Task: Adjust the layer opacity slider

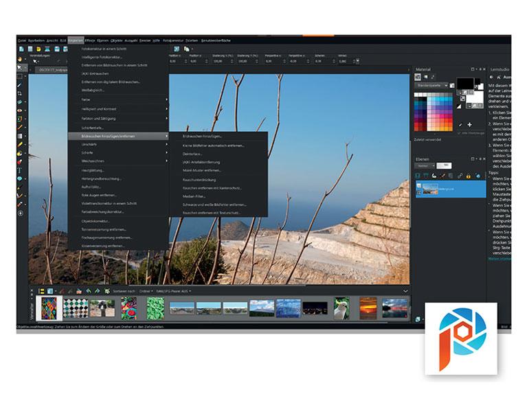Action: tap(444, 166)
